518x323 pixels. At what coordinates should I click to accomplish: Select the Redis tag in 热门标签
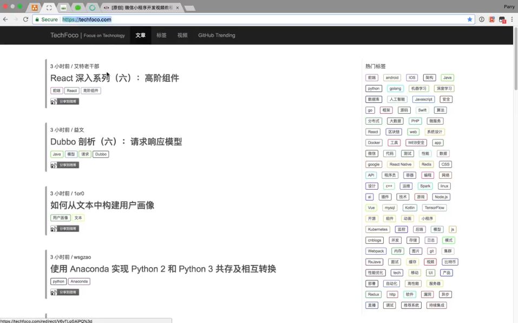[x=426, y=164]
